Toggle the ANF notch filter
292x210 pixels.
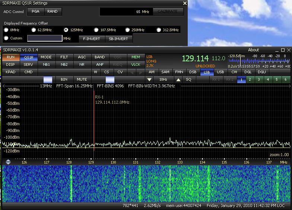point(100,65)
